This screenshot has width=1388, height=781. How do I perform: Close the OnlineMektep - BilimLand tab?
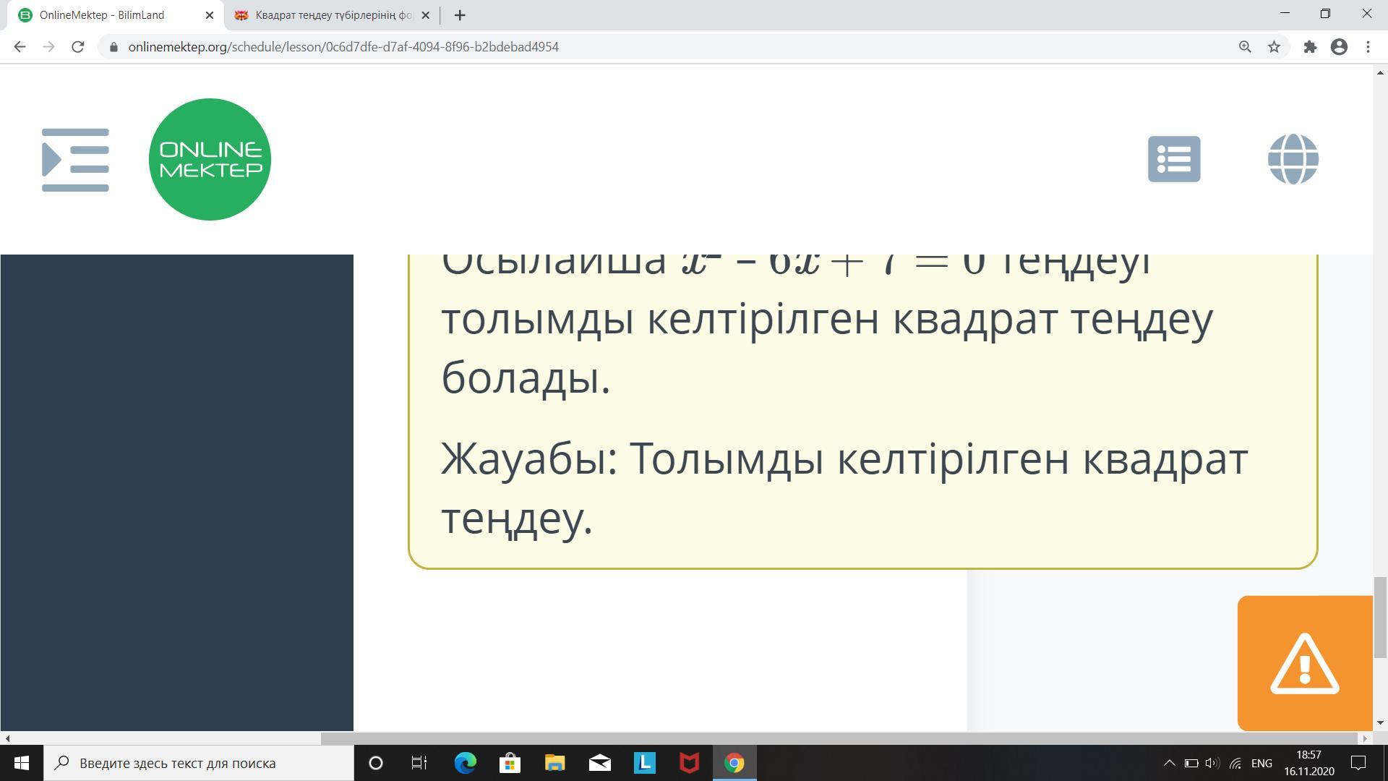(210, 15)
